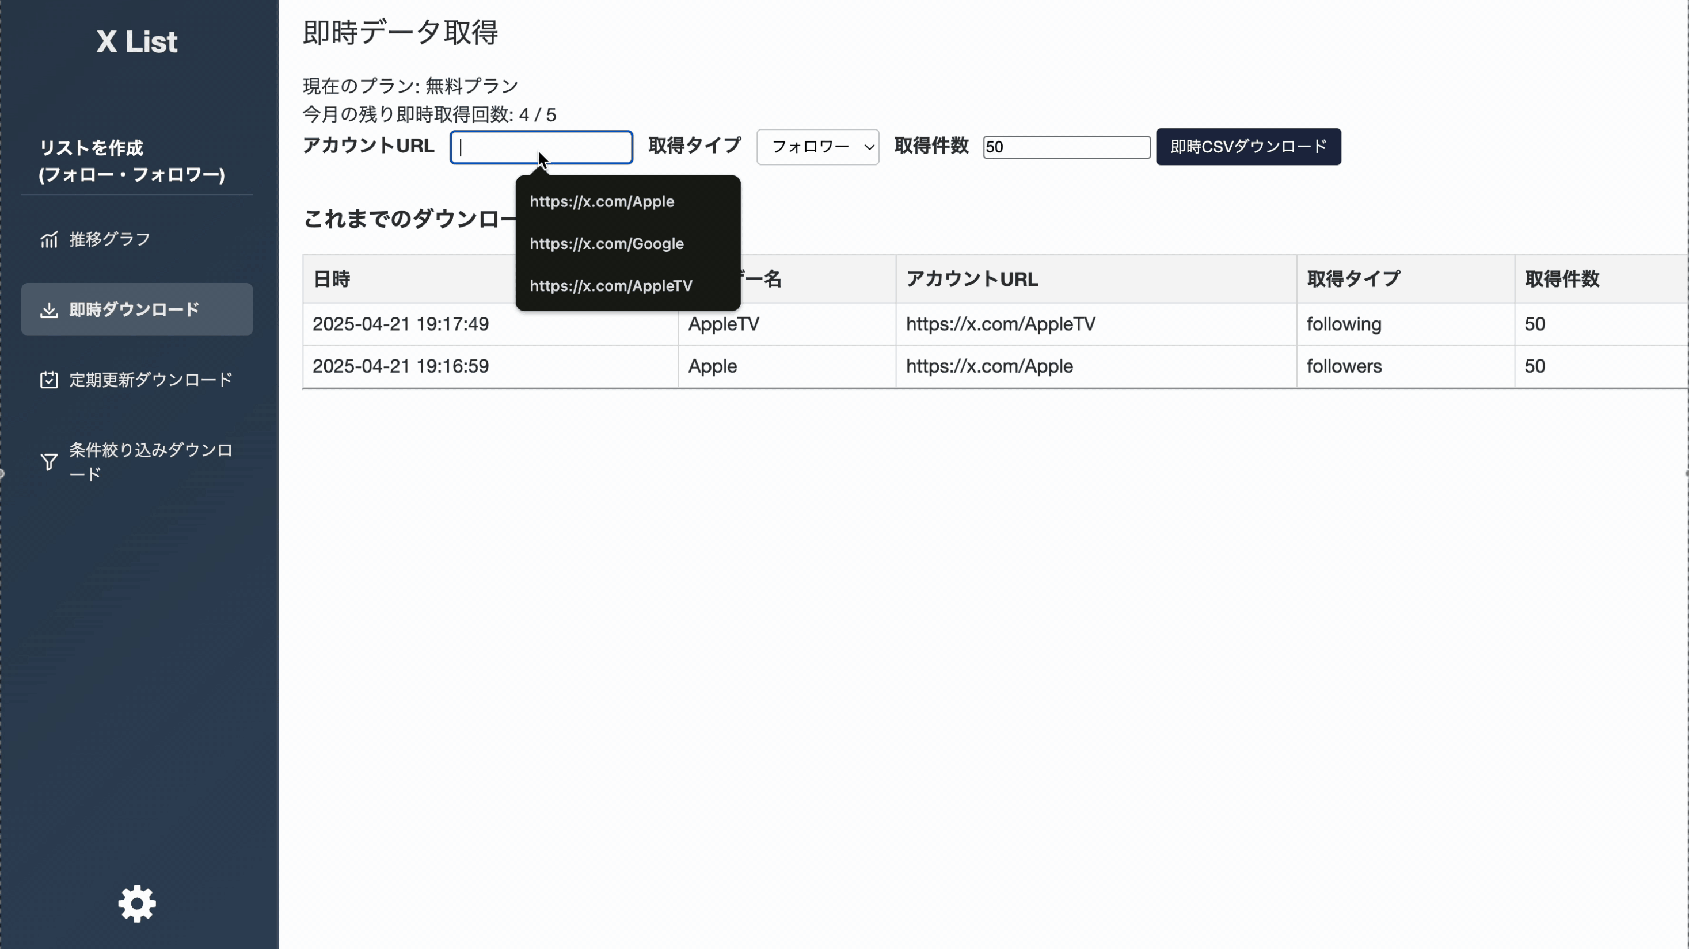This screenshot has height=949, width=1689.
Task: Choose suggestion https://x.com/AppleTV
Action: pos(628,285)
